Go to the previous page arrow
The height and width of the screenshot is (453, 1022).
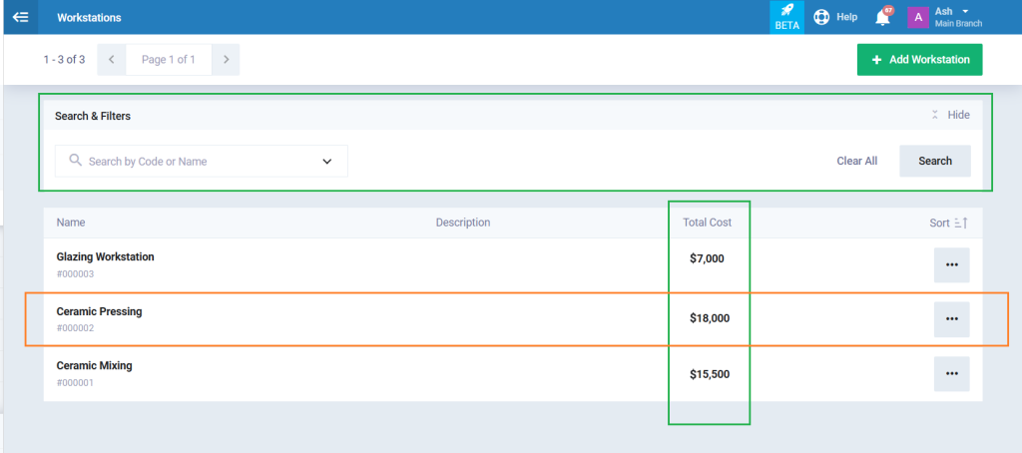pos(112,59)
